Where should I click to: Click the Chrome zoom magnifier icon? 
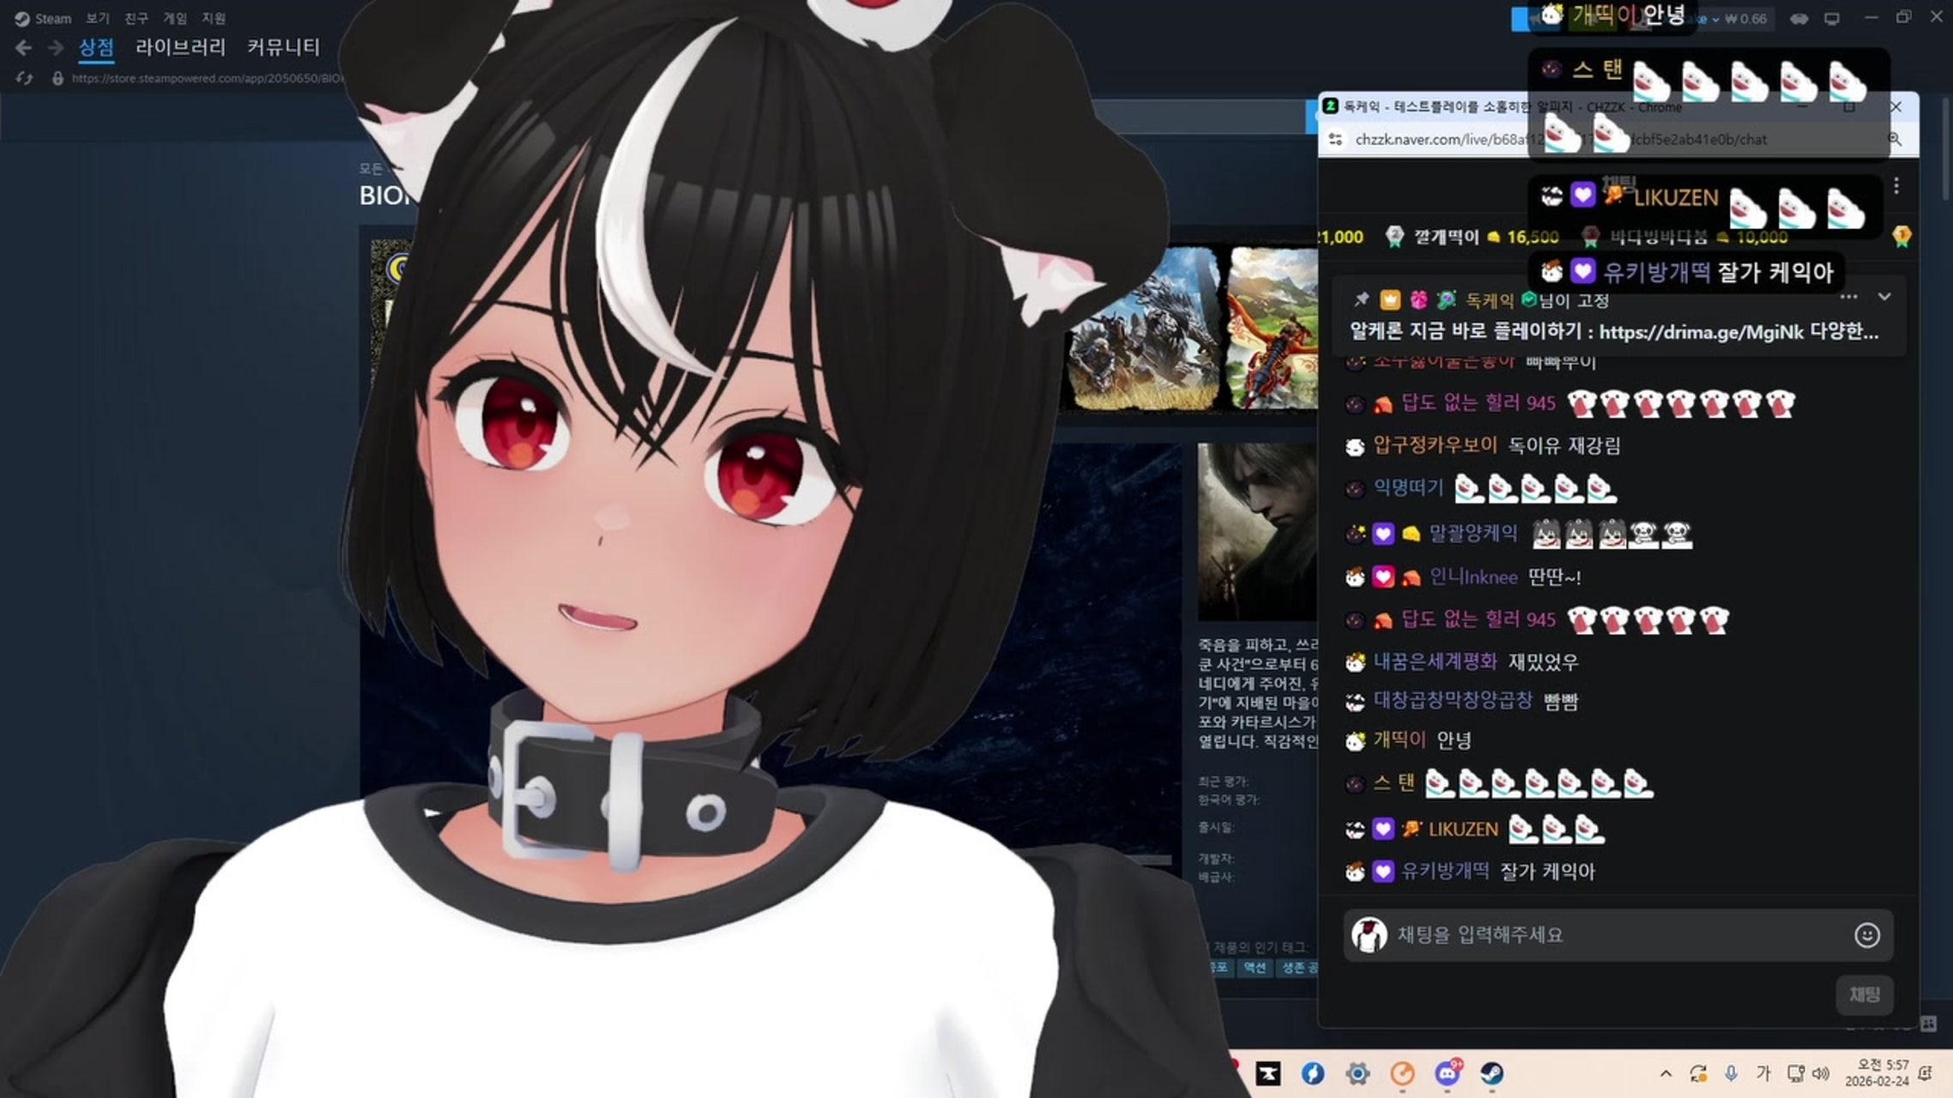(x=1895, y=139)
